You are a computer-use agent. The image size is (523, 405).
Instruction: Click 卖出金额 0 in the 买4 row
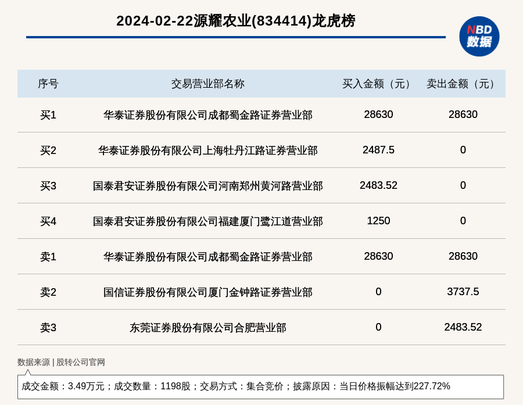point(463,221)
